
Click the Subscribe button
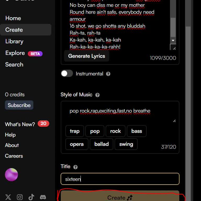click(19, 105)
